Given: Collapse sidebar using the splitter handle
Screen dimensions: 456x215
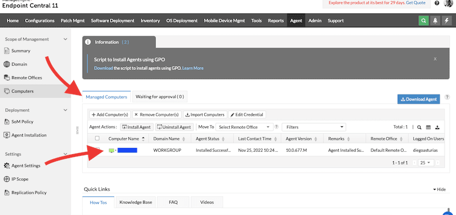Looking at the screenshot, I should click(x=77, y=130).
